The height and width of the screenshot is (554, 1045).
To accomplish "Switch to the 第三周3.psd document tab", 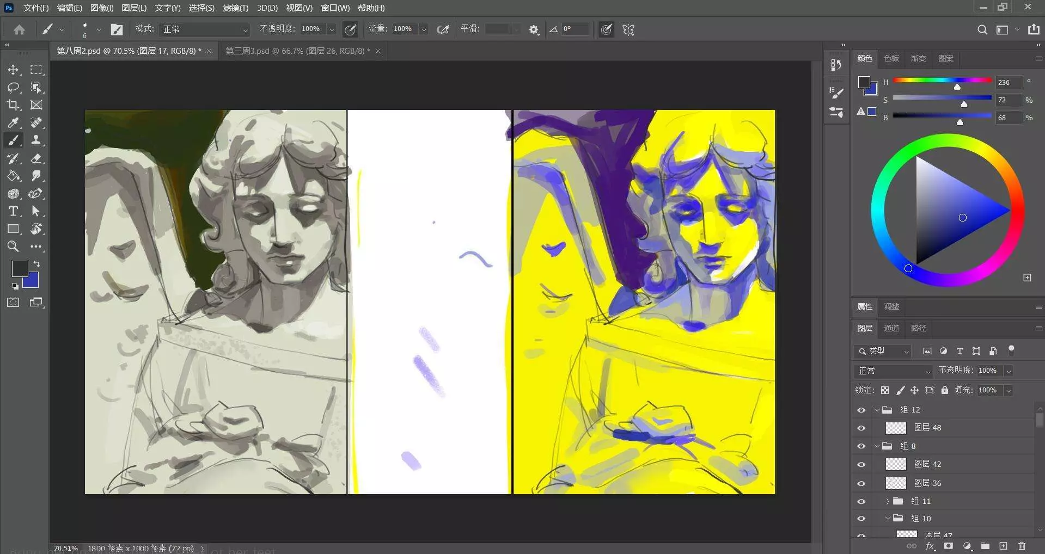I will tap(297, 51).
